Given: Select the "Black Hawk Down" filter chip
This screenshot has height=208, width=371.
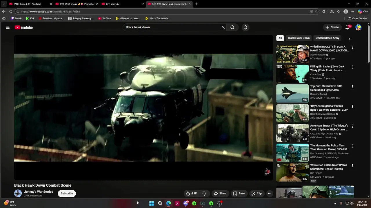Looking at the screenshot, I should [x=299, y=38].
